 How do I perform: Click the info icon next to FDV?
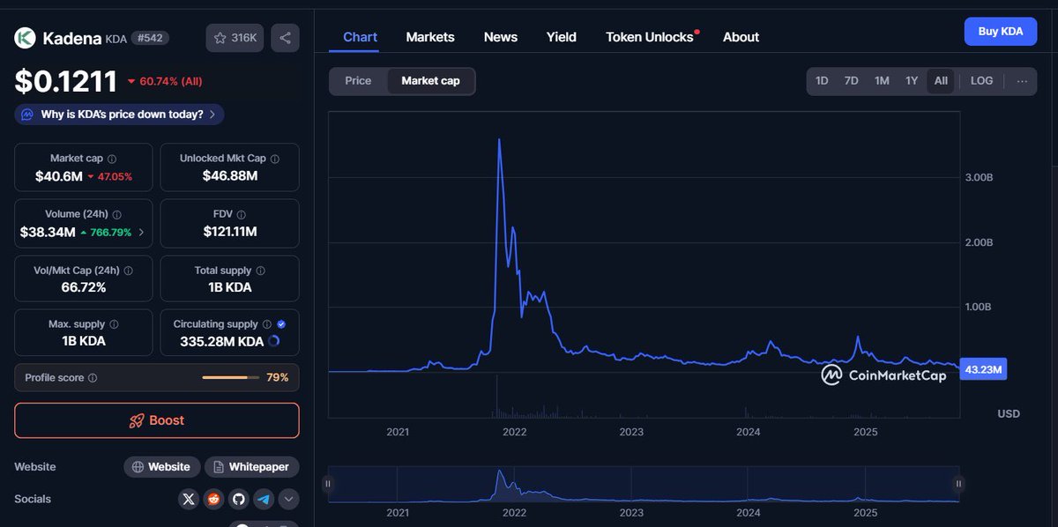tap(242, 214)
